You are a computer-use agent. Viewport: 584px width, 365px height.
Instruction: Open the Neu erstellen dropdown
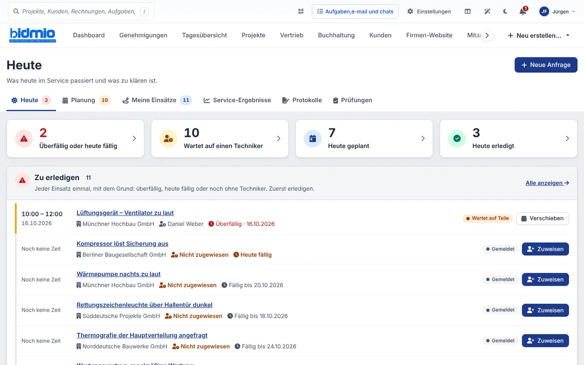[x=539, y=35]
